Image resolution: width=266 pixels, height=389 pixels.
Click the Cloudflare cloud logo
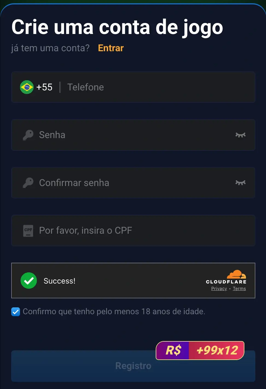[x=236, y=274]
